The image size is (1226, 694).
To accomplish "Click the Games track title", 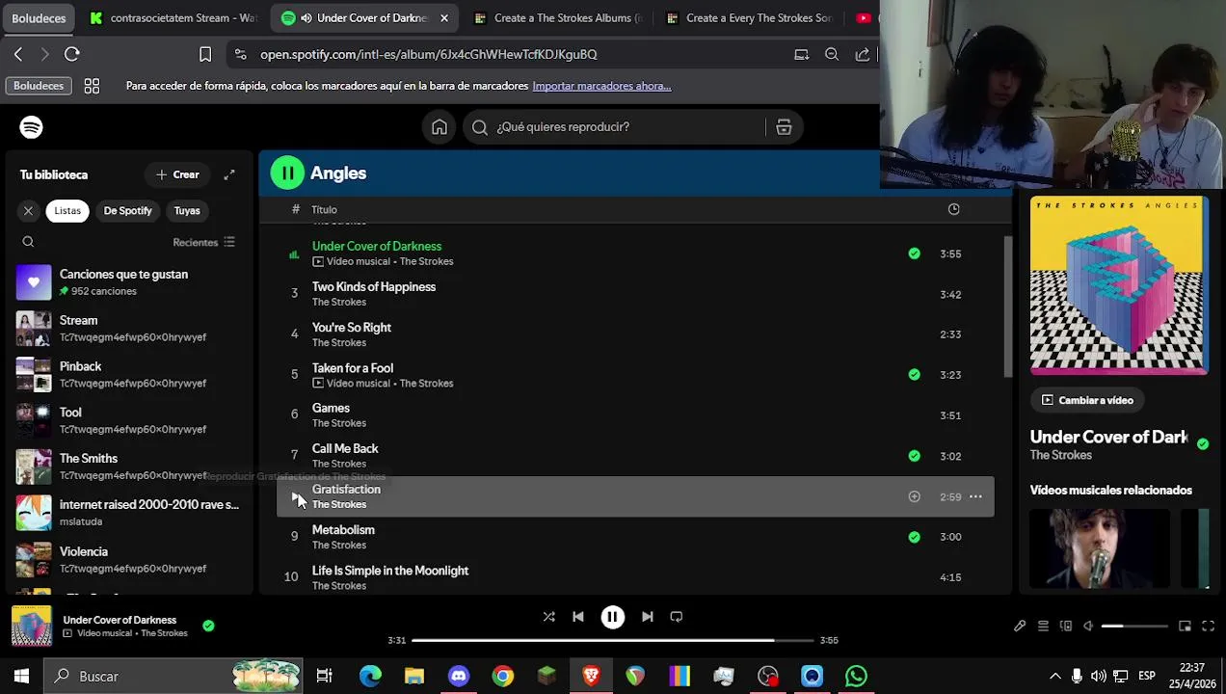I will [x=331, y=409].
